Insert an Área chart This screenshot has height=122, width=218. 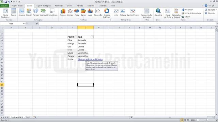90,13
